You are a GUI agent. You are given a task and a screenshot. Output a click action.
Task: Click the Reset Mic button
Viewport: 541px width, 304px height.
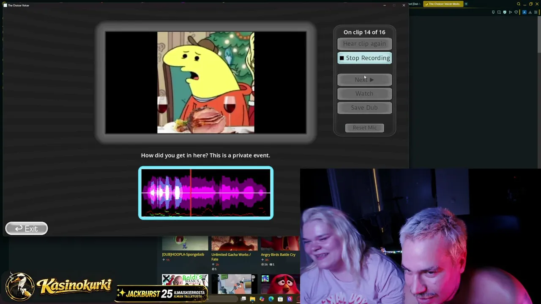point(364,128)
